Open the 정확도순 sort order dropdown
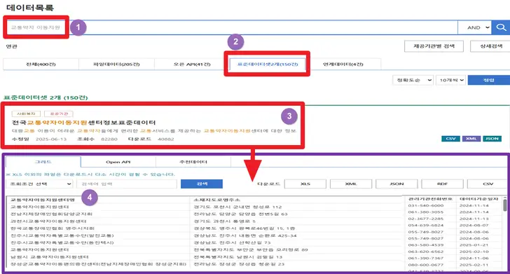 click(413, 80)
